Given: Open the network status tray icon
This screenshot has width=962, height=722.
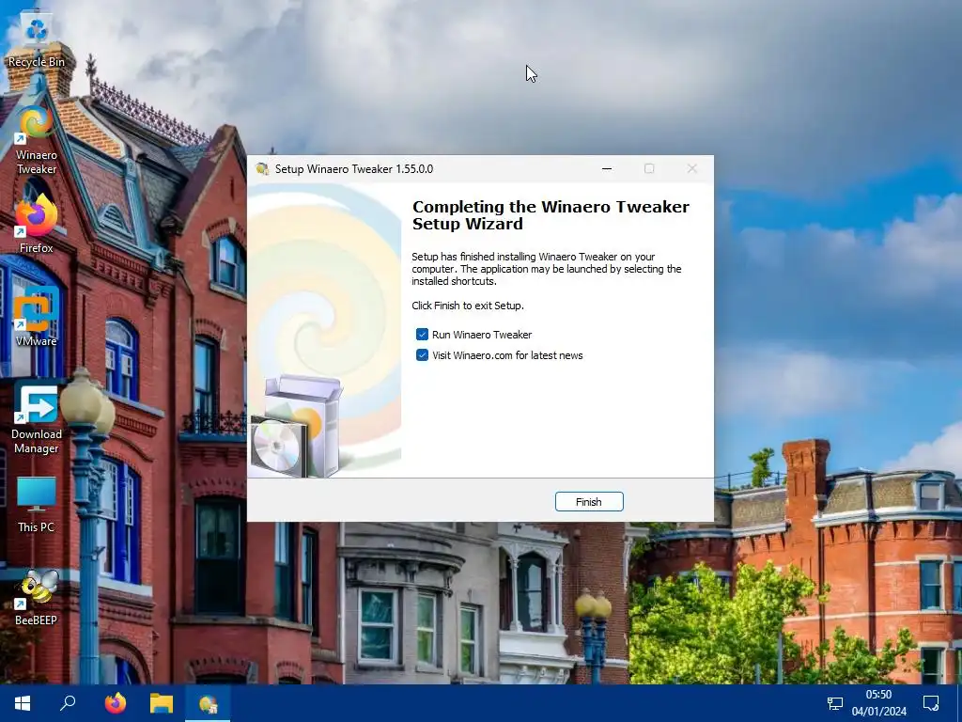Looking at the screenshot, I should tap(834, 703).
